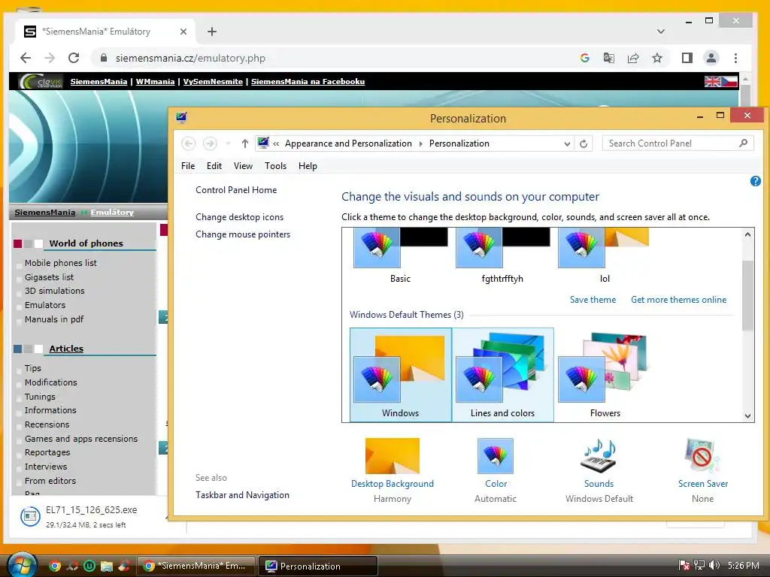Image resolution: width=770 pixels, height=577 pixels.
Task: Open the translate page icon
Action: 608,58
